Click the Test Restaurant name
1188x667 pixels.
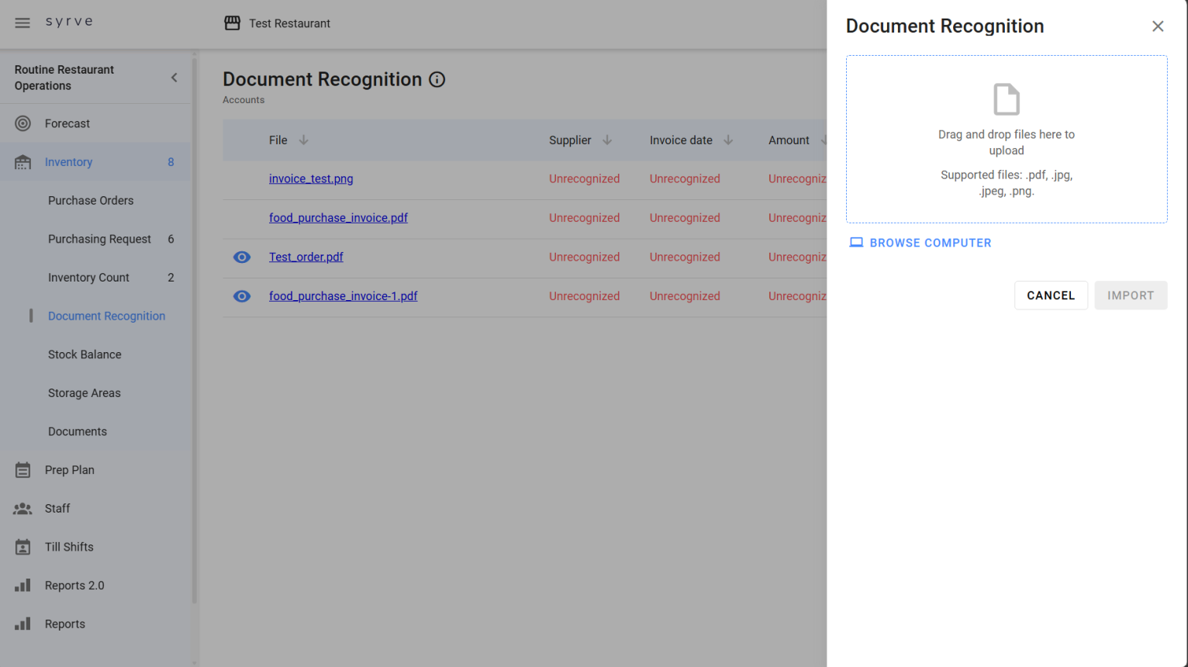(289, 23)
